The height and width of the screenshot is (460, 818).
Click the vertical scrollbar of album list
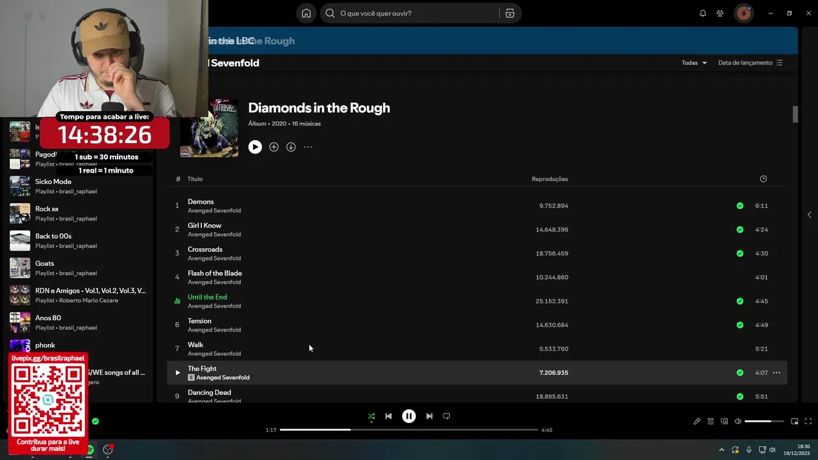coord(796,114)
